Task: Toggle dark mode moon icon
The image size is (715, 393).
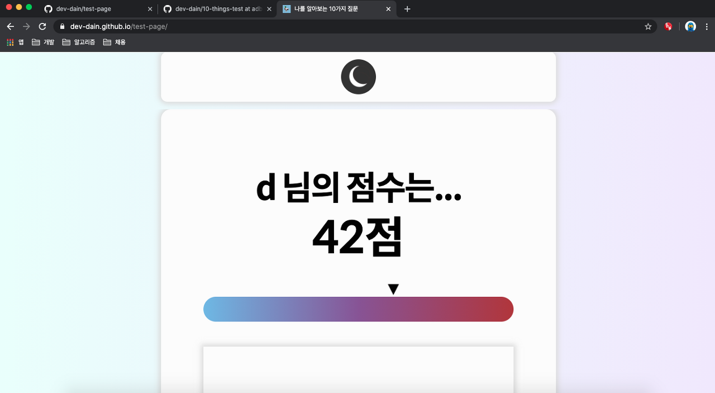Action: coord(358,77)
